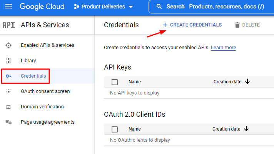Click the OAuth 2.0 Client IDs heading
The height and width of the screenshot is (154, 274).
click(x=135, y=114)
